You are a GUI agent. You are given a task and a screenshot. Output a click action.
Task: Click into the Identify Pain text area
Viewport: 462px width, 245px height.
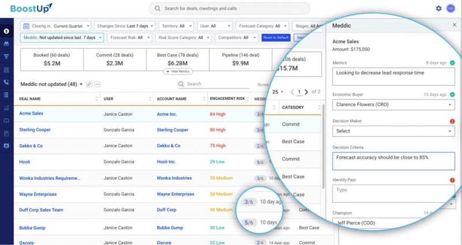(x=393, y=194)
